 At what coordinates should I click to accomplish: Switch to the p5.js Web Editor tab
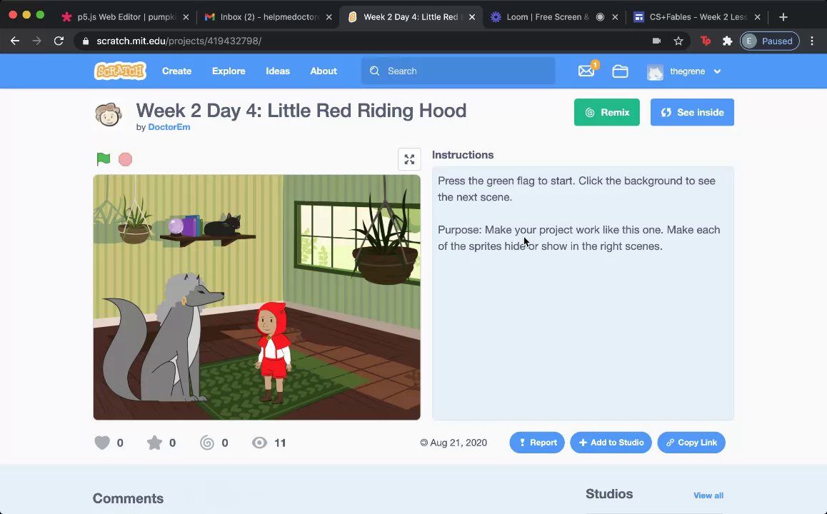126,17
